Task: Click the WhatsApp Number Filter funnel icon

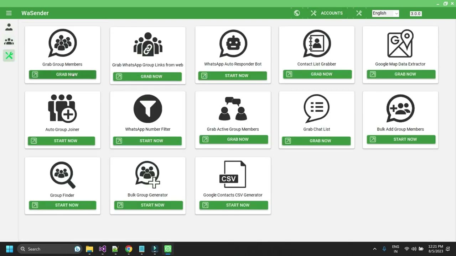Action: [x=148, y=108]
